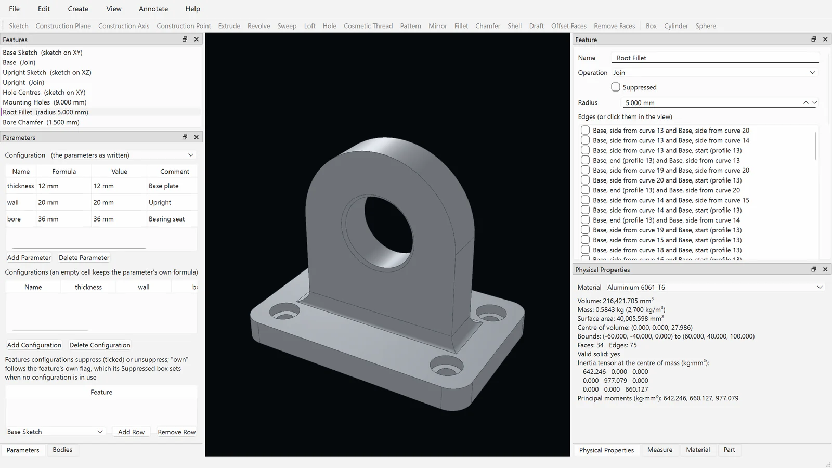Tick edge curve 13 and start (profile 13)
832x468 pixels.
click(x=585, y=150)
